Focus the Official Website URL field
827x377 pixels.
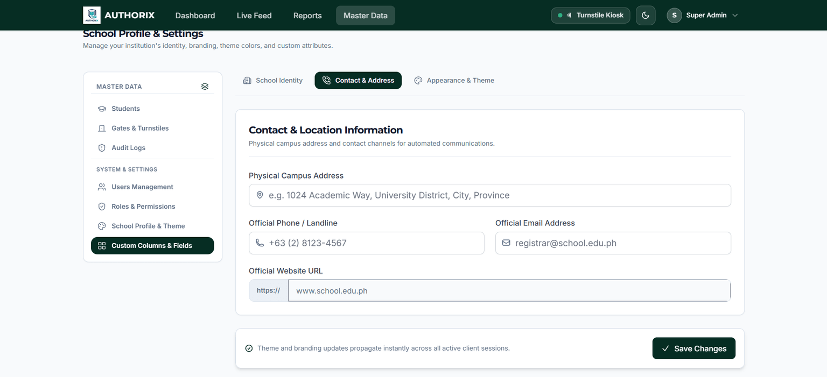tap(509, 290)
